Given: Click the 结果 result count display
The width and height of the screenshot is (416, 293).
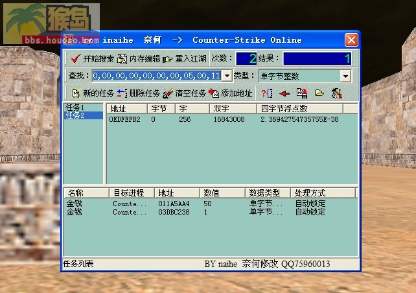Looking at the screenshot, I should 318,58.
